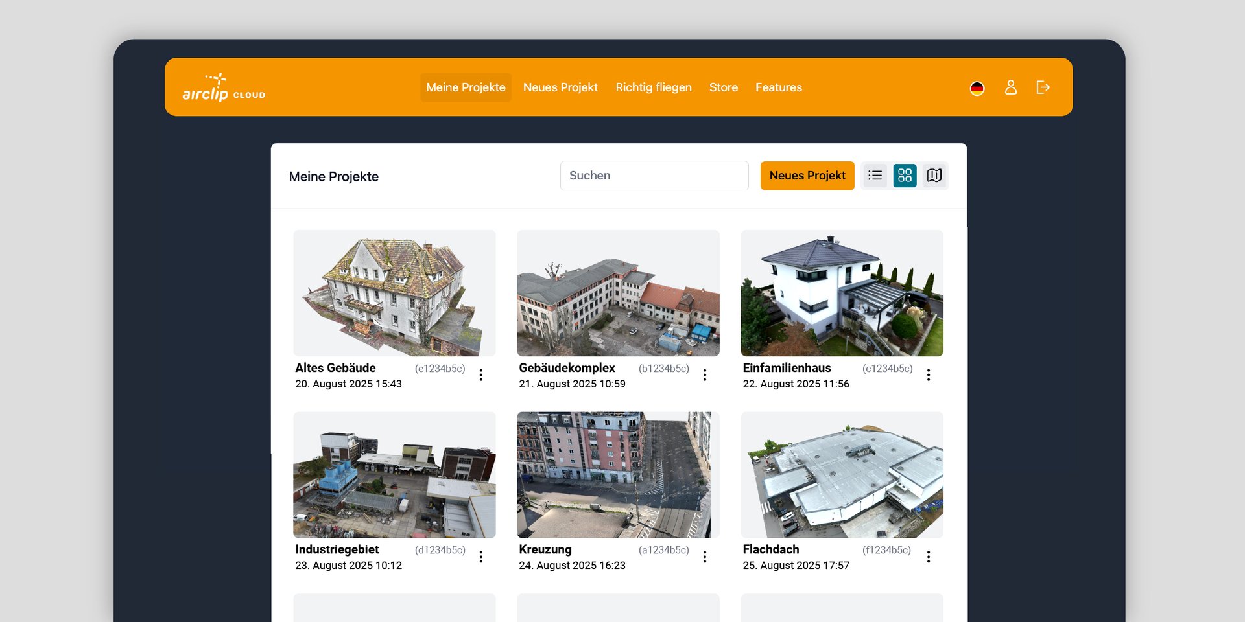Open the language selector German flag
This screenshot has width=1245, height=622.
click(977, 87)
